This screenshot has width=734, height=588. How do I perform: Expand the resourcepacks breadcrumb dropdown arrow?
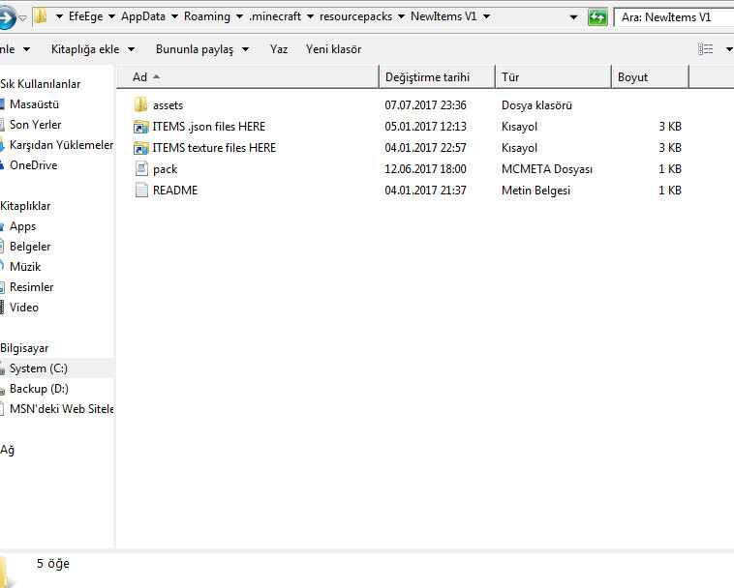[x=401, y=16]
